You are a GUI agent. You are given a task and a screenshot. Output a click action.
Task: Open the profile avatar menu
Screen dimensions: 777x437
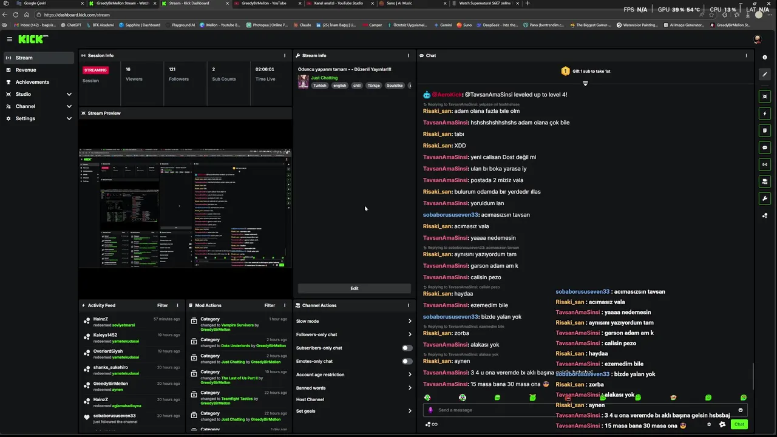point(757,39)
